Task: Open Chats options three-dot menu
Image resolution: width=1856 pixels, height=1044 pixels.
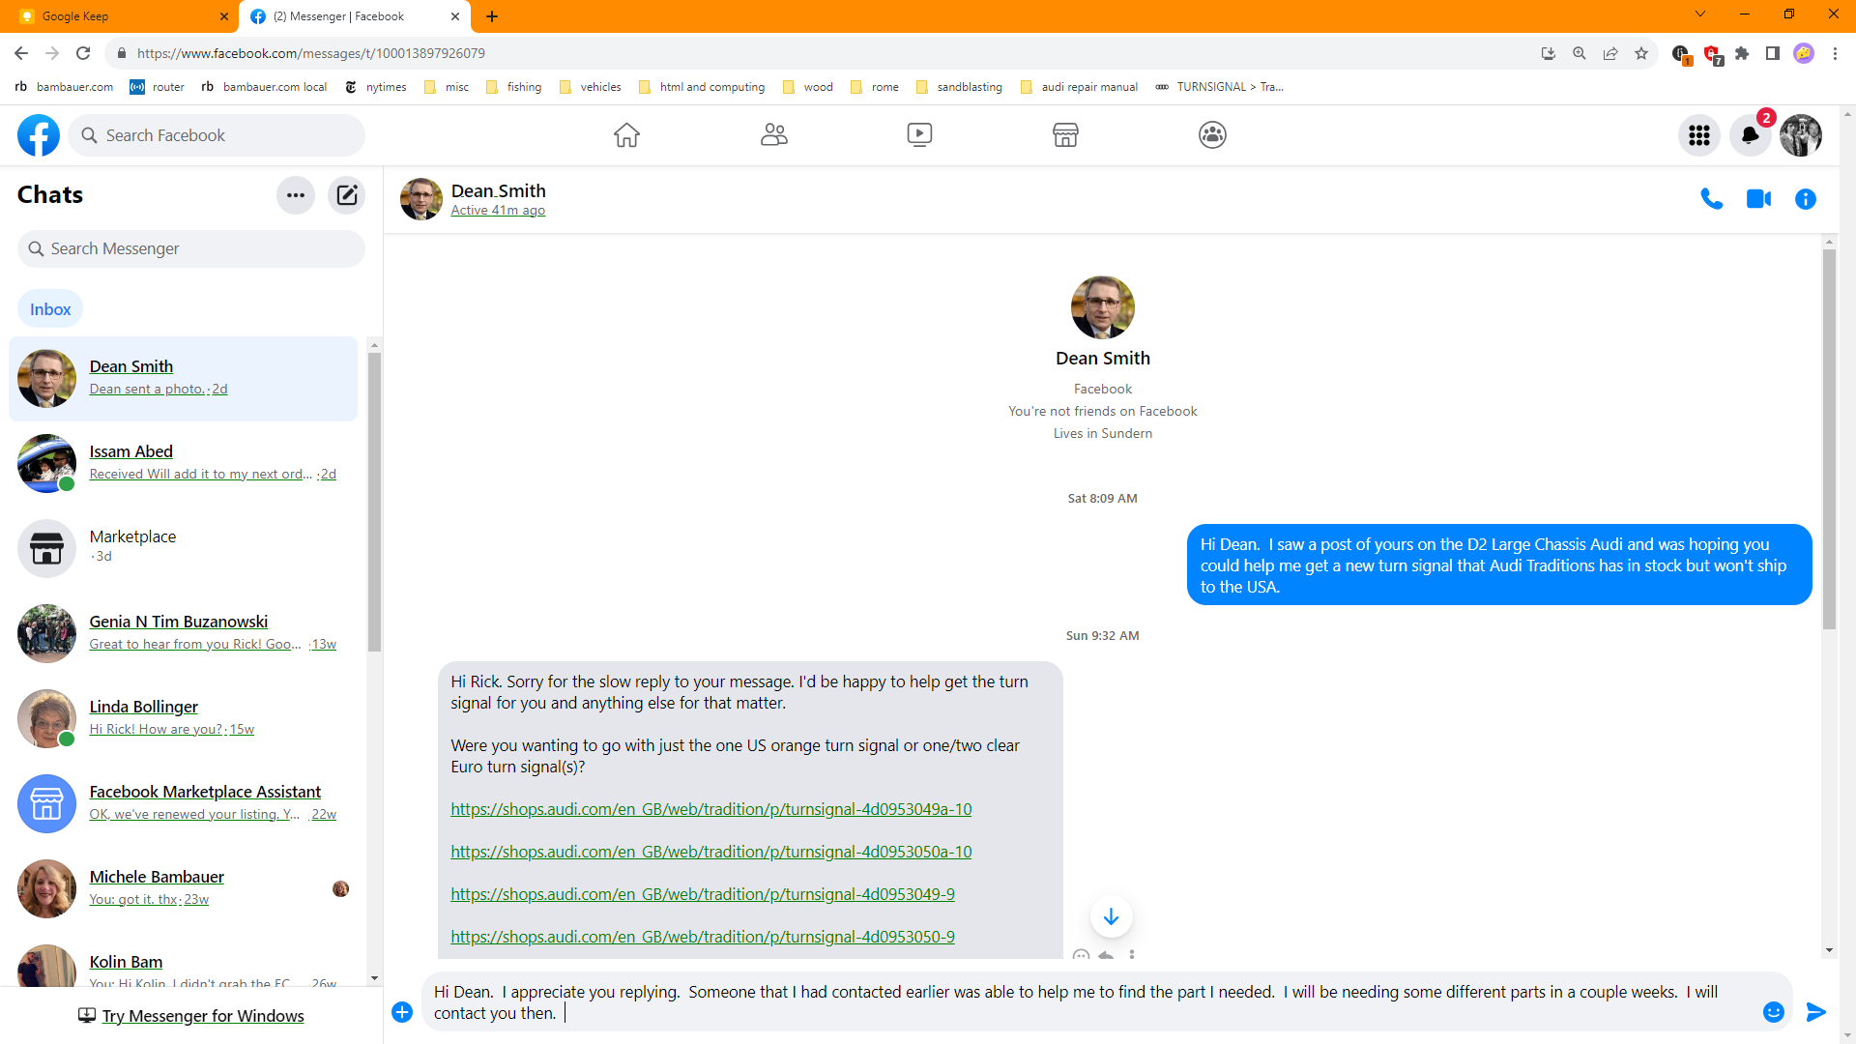Action: pos(296,195)
